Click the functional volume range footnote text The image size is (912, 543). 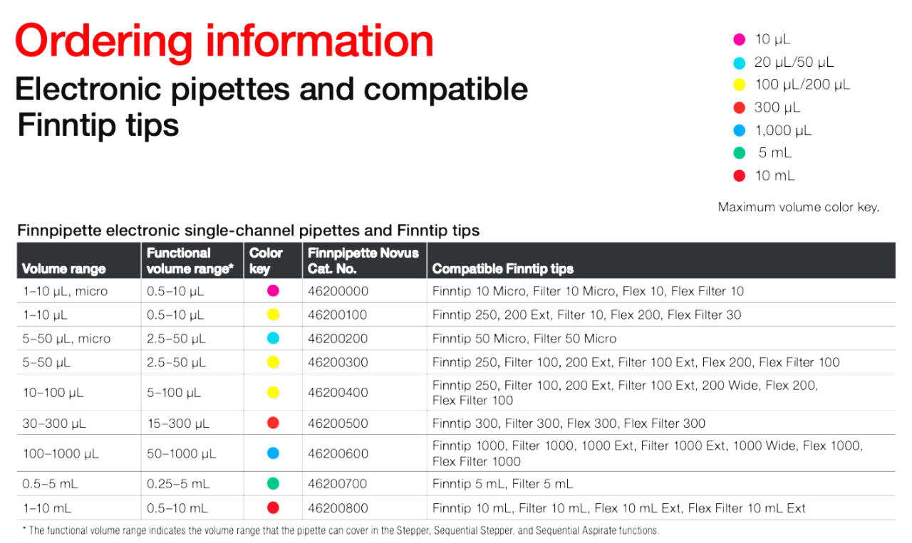[x=341, y=531]
